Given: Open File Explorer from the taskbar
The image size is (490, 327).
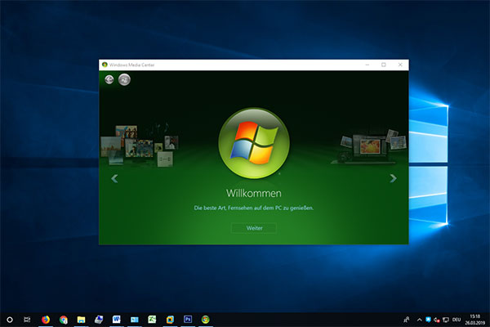Looking at the screenshot, I should click(x=81, y=320).
